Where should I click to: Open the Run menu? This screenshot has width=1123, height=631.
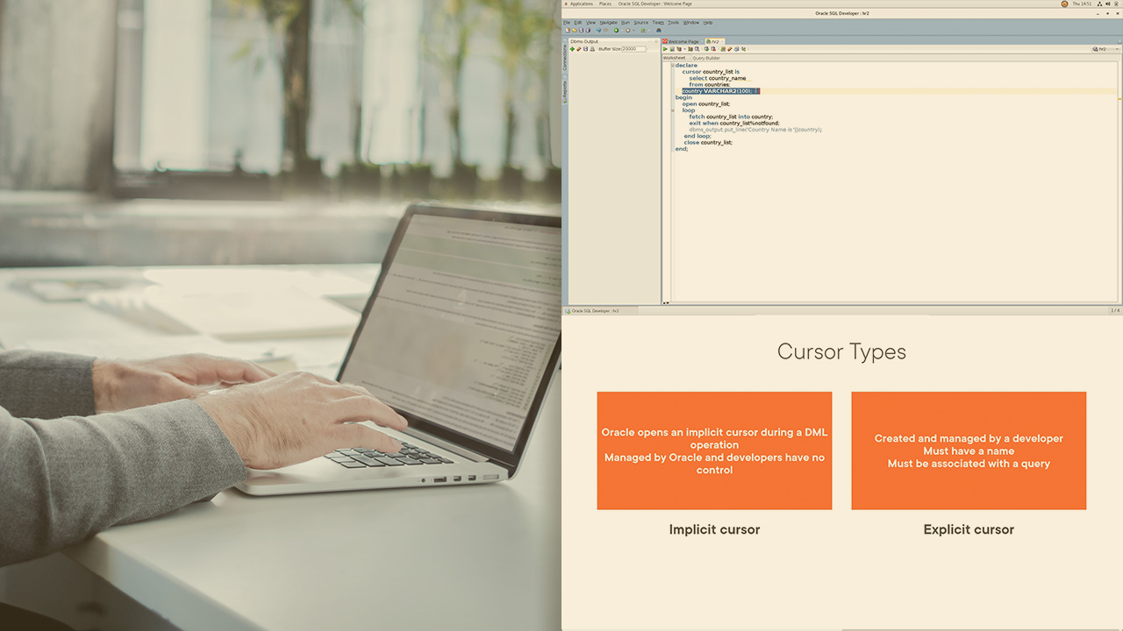(x=626, y=23)
